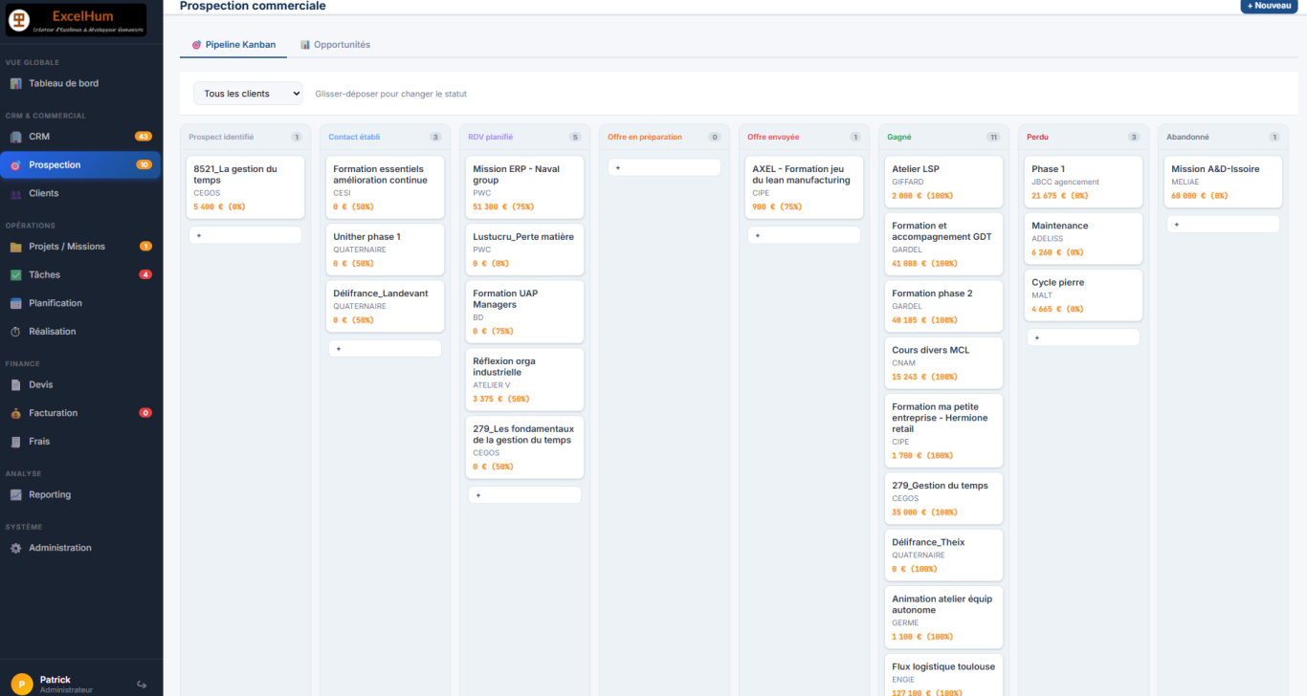Screen dimensions: 1307x696
Task: Add card in Prospect identifié column
Action: tap(245, 235)
